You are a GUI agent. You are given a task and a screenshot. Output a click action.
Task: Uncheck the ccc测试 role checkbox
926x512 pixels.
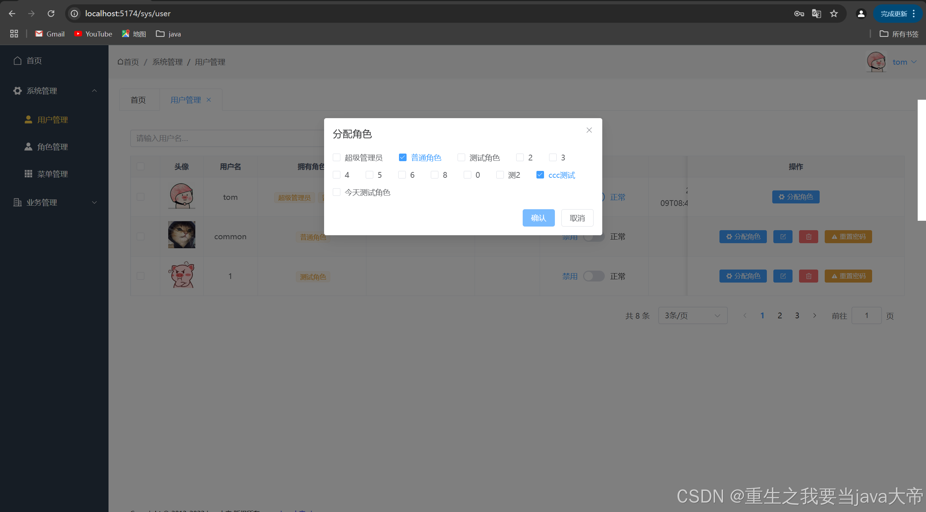pos(540,175)
